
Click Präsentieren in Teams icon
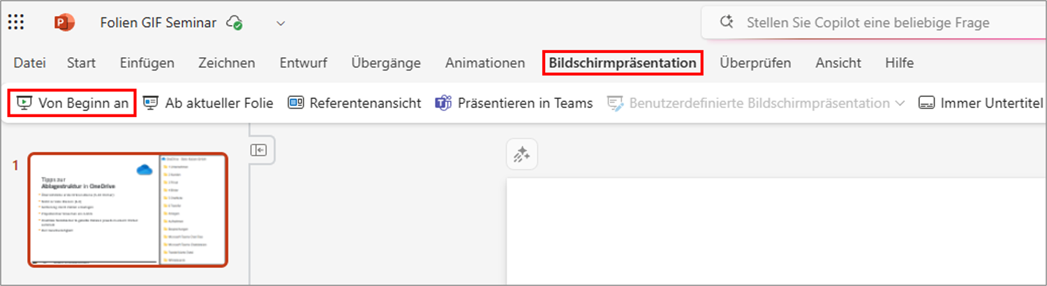point(443,103)
